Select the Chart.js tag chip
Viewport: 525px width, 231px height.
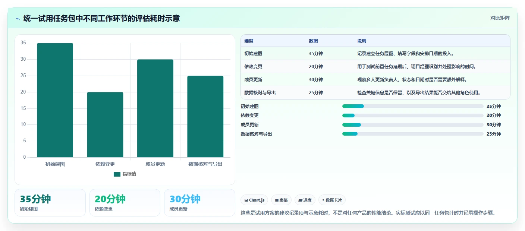coord(254,200)
